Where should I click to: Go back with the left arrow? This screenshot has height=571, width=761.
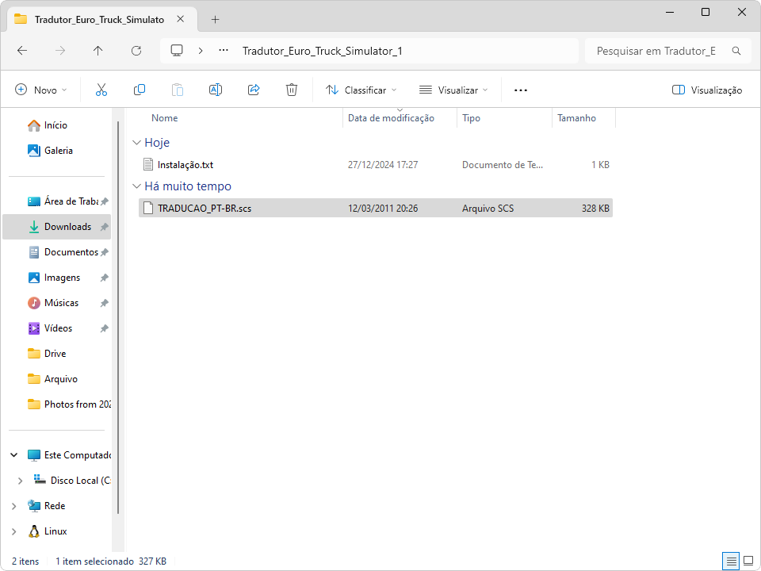(22, 51)
